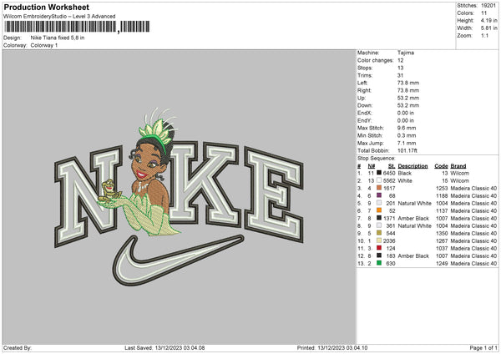Click the Total Bobbin value 101.17ft
The width and height of the screenshot is (501, 354).
coord(407,150)
